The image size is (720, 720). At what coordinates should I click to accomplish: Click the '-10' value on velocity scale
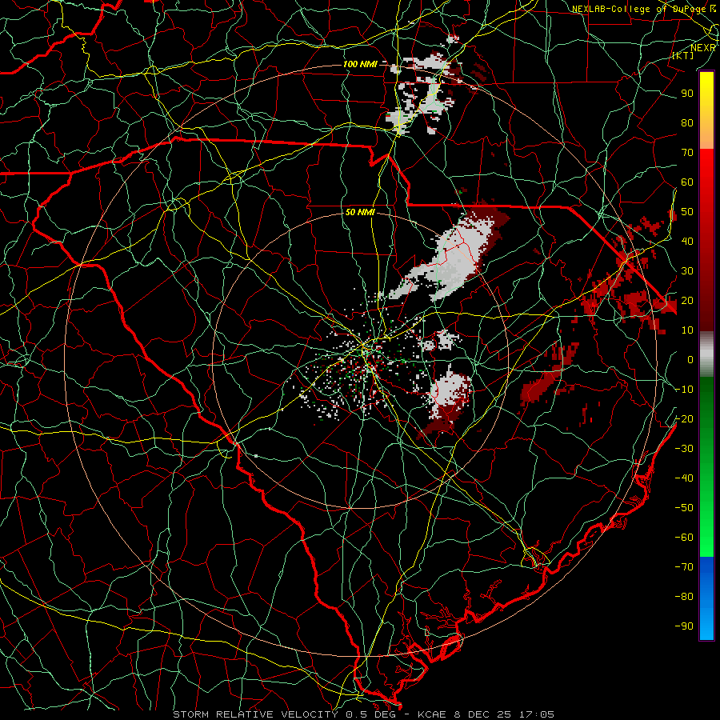click(x=684, y=390)
